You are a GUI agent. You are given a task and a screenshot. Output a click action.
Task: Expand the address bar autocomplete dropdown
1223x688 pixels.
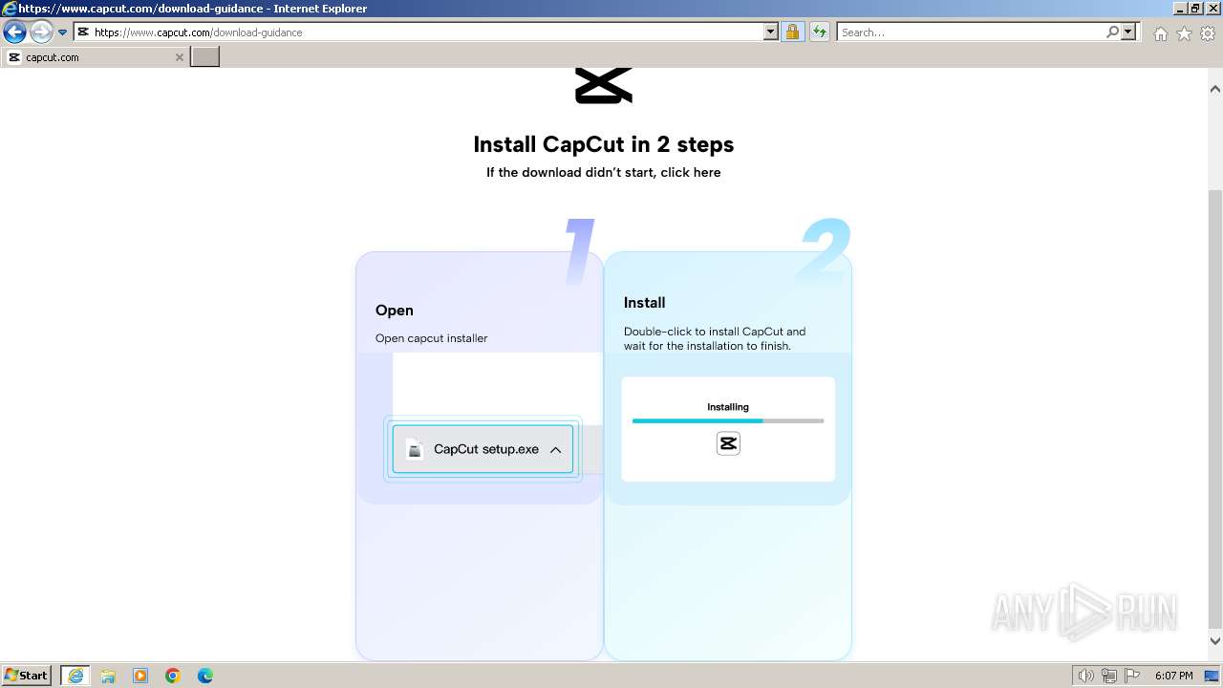tap(771, 32)
